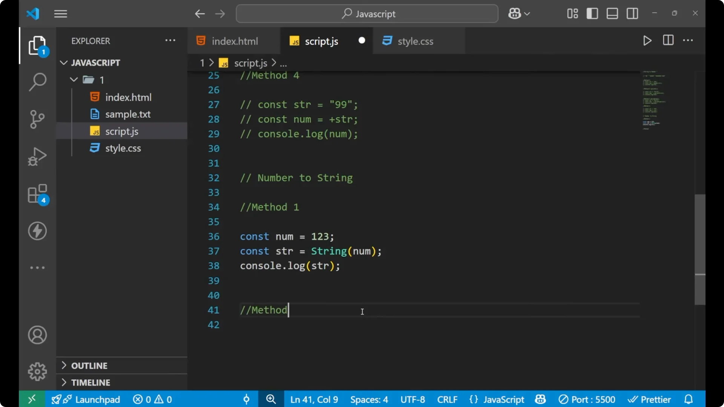Toggle the secondary side bar
The image size is (724, 407).
coord(632,13)
